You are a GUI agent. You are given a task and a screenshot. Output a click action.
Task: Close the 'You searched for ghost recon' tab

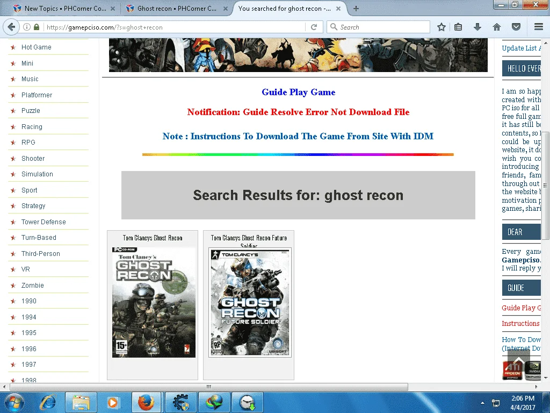pyautogui.click(x=338, y=9)
